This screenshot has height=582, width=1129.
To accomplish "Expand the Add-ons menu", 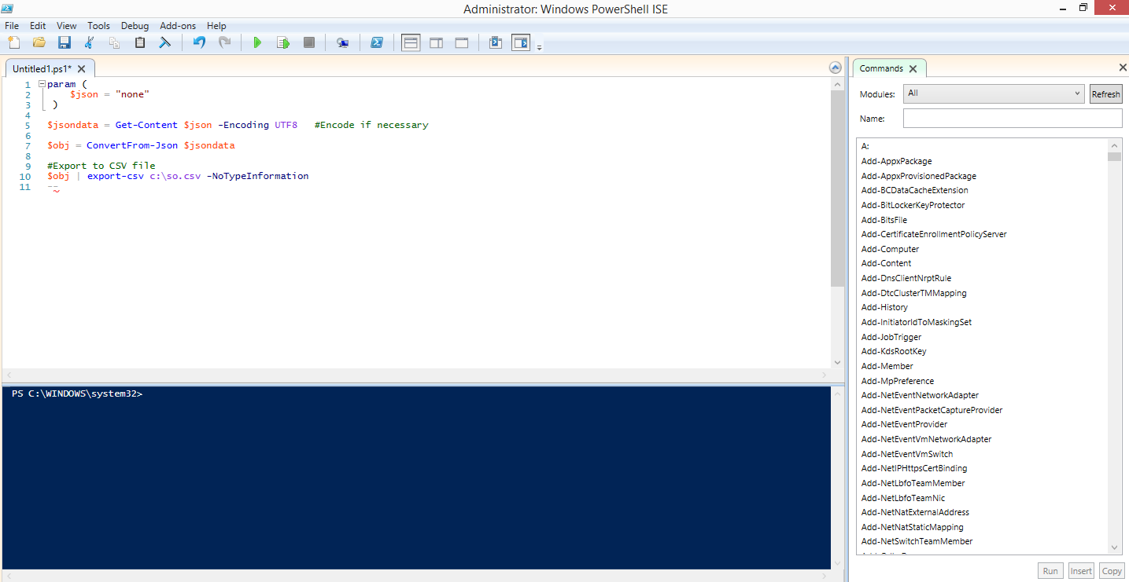I will pyautogui.click(x=178, y=25).
